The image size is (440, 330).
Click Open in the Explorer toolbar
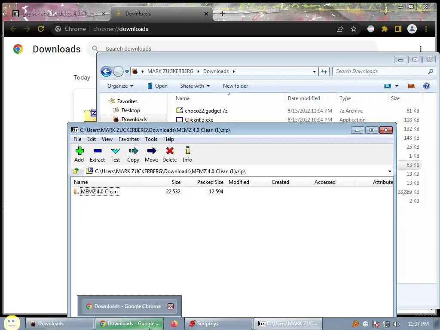point(157,86)
